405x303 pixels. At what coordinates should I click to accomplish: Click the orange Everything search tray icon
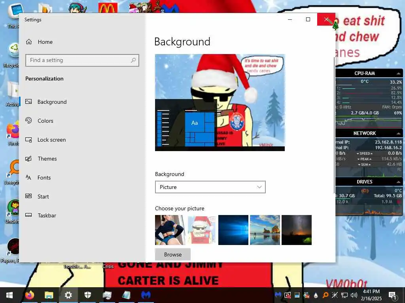tap(325, 295)
